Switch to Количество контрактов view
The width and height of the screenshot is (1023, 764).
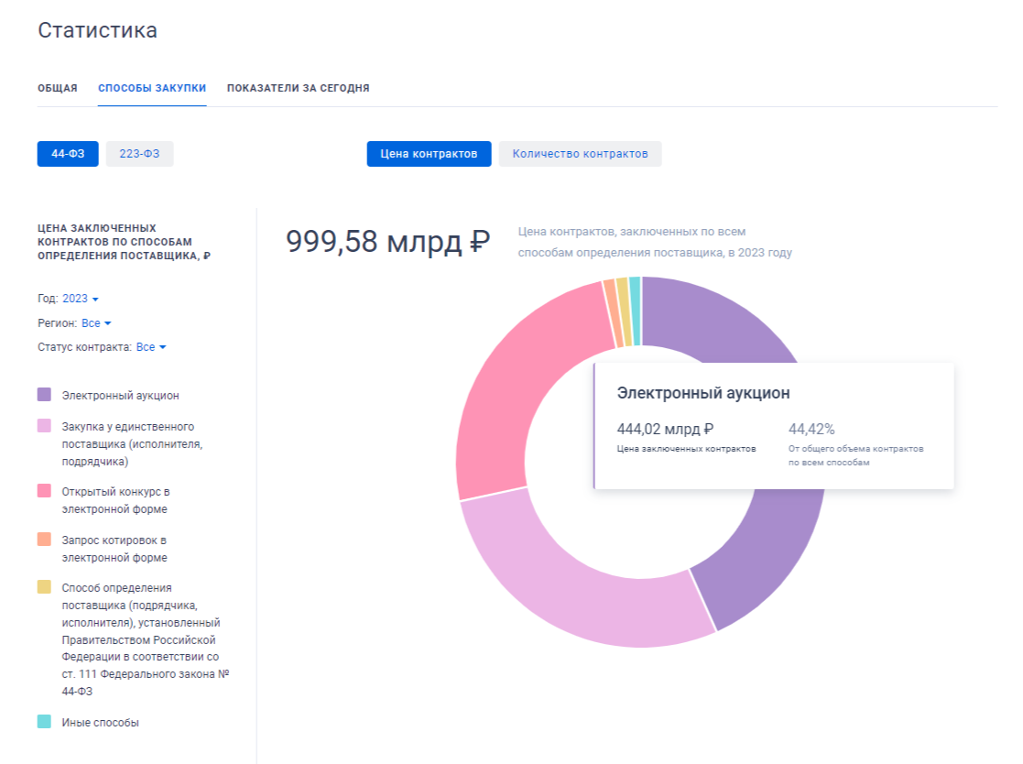(580, 154)
